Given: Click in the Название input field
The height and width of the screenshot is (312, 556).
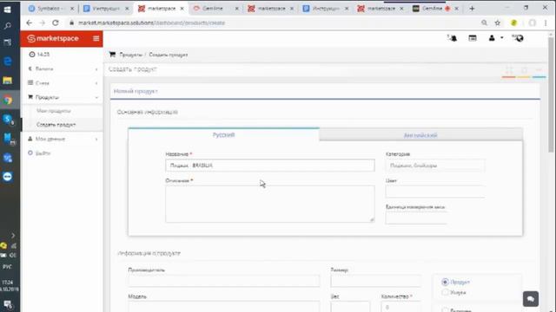Looking at the screenshot, I should coord(270,166).
